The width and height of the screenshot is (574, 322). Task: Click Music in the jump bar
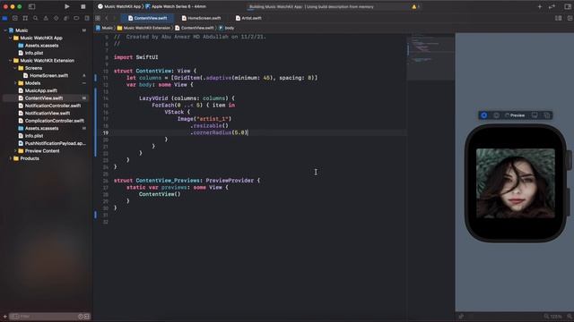point(105,28)
